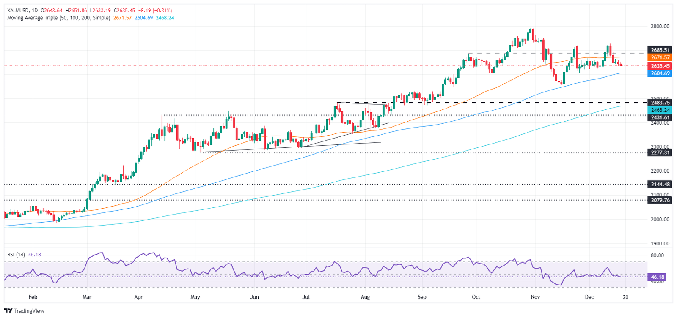Click the XAU/USD symbol title

(19, 11)
